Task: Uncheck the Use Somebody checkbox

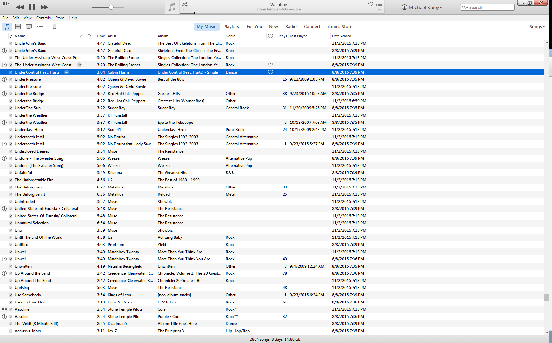Action: [11, 295]
